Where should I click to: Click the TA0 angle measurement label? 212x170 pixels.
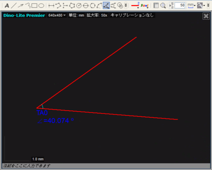[42, 113]
